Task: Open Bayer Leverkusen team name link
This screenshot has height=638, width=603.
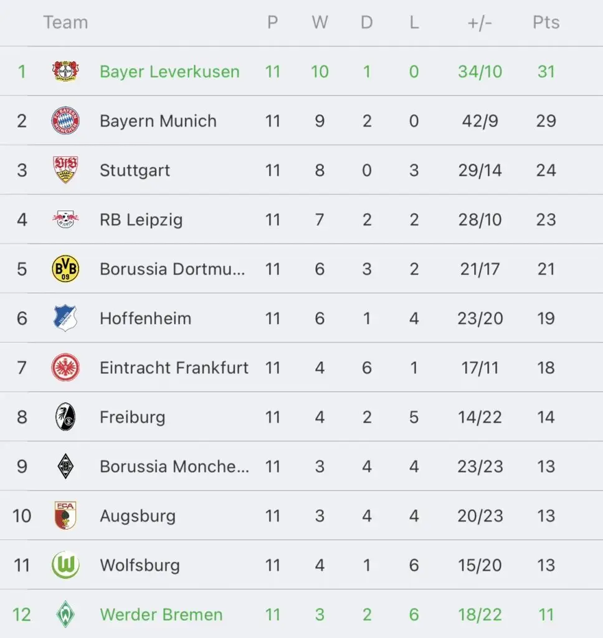Action: pos(169,72)
